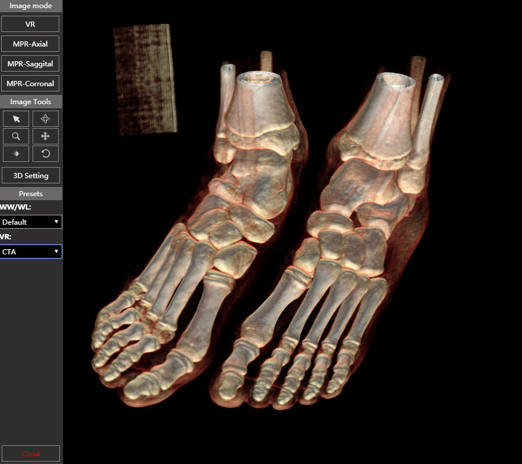Select the four-arrow pan tool
Screen dimensions: 522x464
point(45,136)
